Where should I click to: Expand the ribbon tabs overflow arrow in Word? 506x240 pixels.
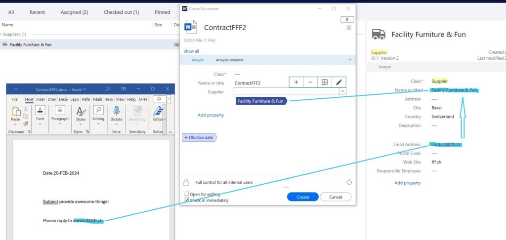coord(169,99)
